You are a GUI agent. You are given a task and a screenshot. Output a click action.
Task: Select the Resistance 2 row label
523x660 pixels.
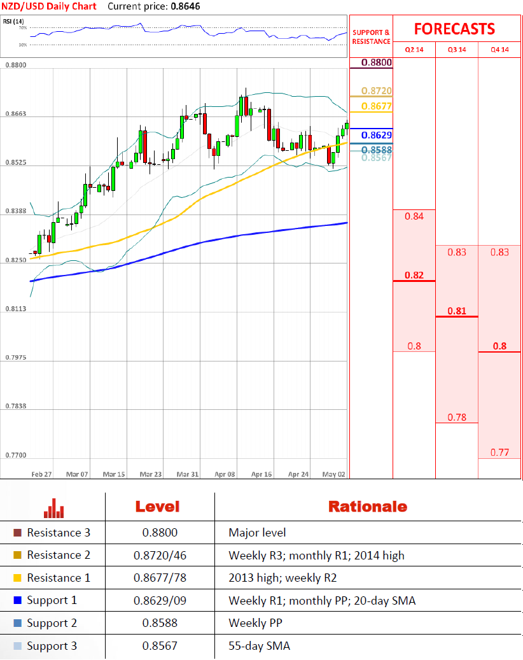click(x=59, y=555)
